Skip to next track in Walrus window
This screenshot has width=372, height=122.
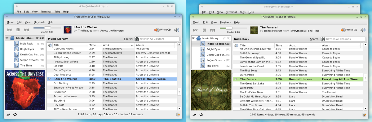coord(26,30)
